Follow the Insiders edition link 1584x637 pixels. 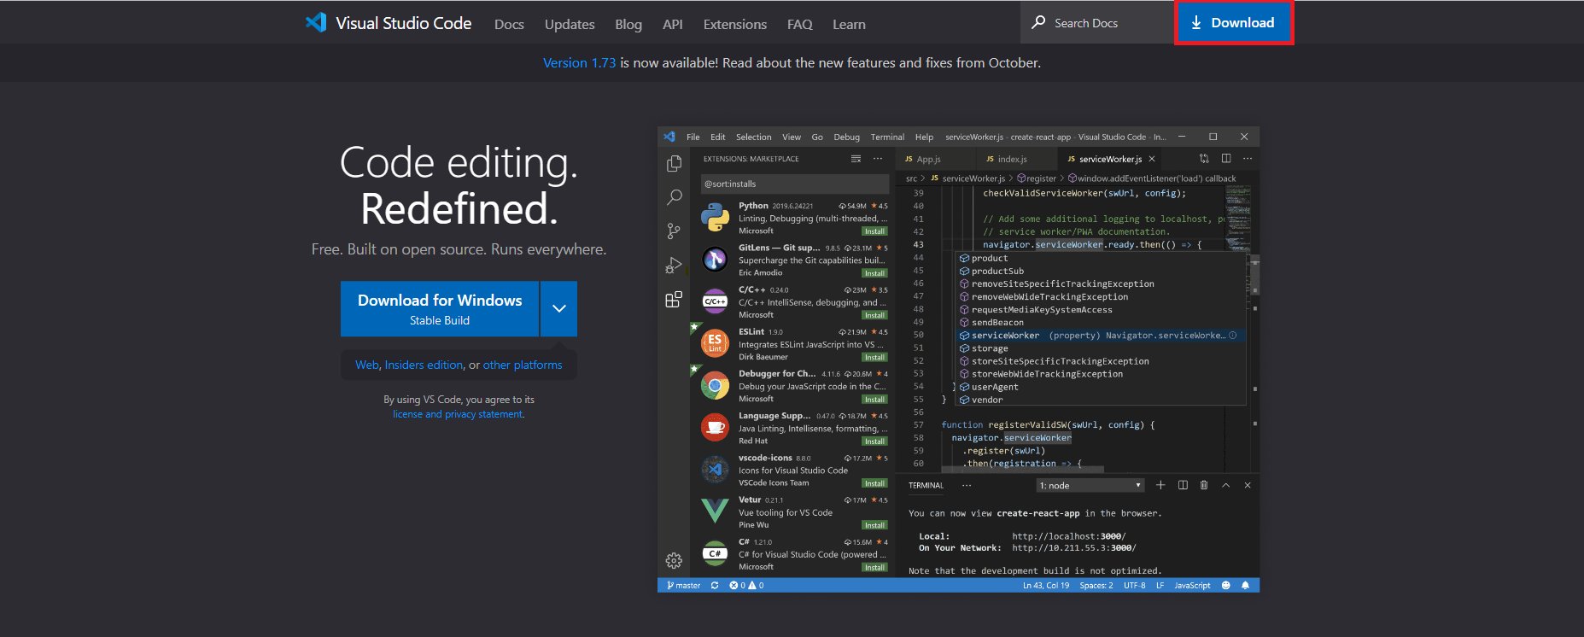[x=424, y=365]
